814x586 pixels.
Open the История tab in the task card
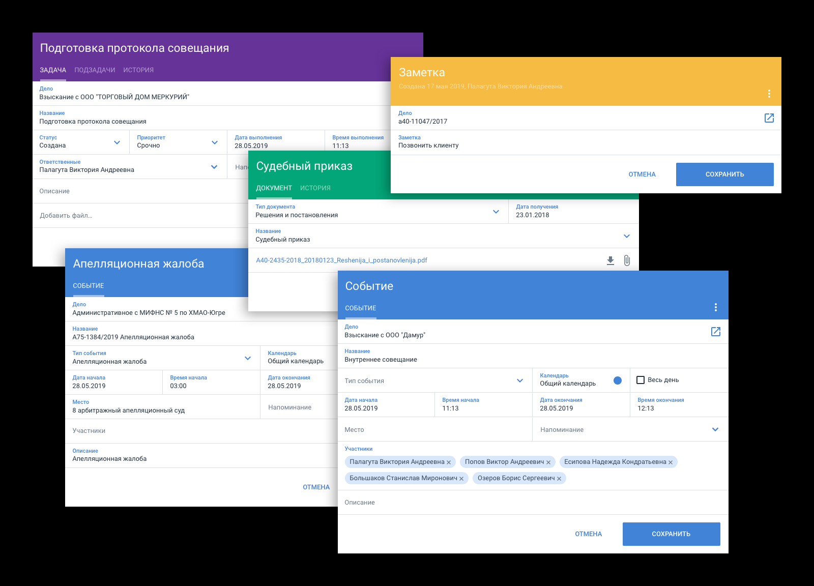coord(138,70)
